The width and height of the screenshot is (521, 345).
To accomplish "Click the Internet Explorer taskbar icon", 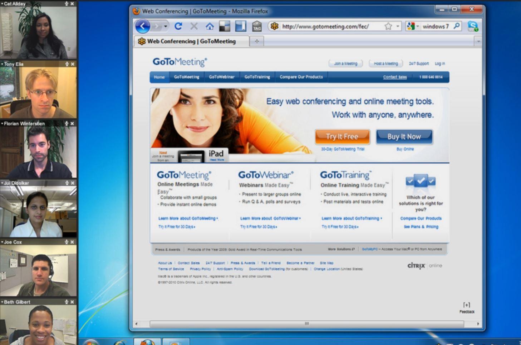I will (x=120, y=343).
